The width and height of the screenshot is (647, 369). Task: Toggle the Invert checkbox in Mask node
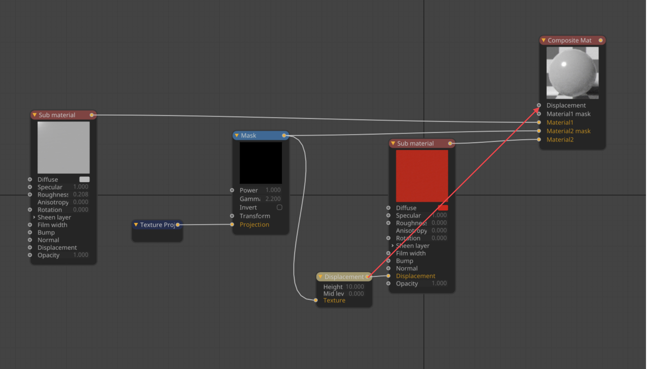tap(279, 207)
